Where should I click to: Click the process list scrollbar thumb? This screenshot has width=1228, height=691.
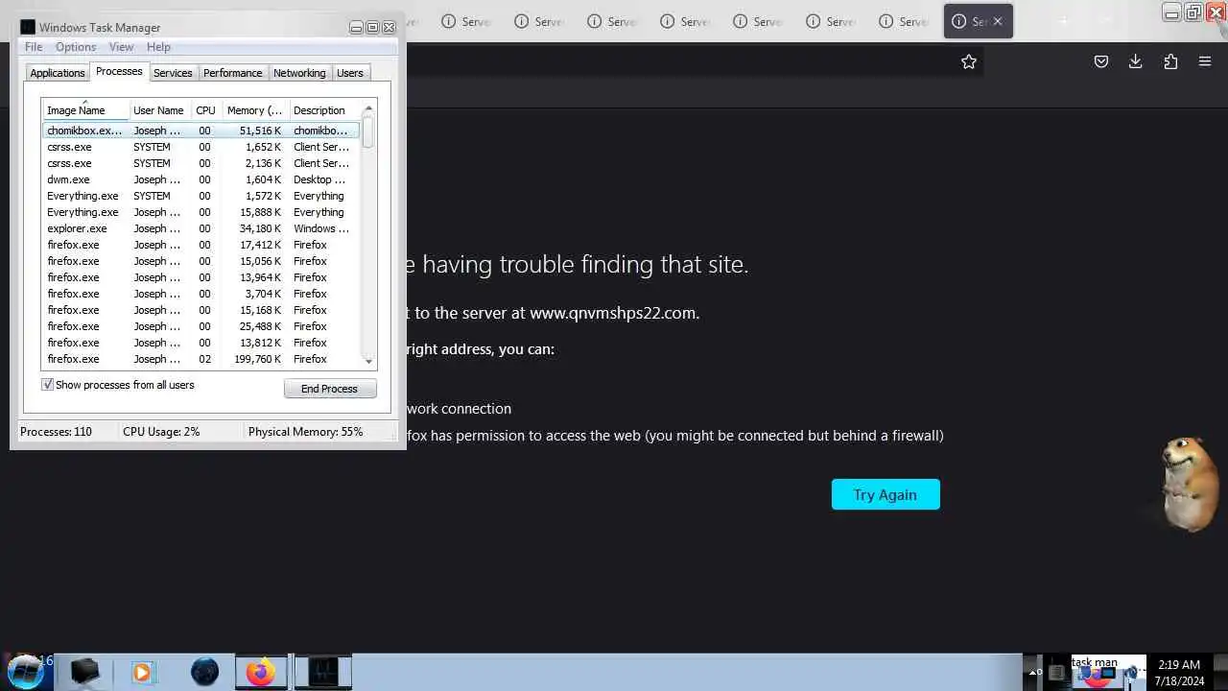click(x=368, y=131)
